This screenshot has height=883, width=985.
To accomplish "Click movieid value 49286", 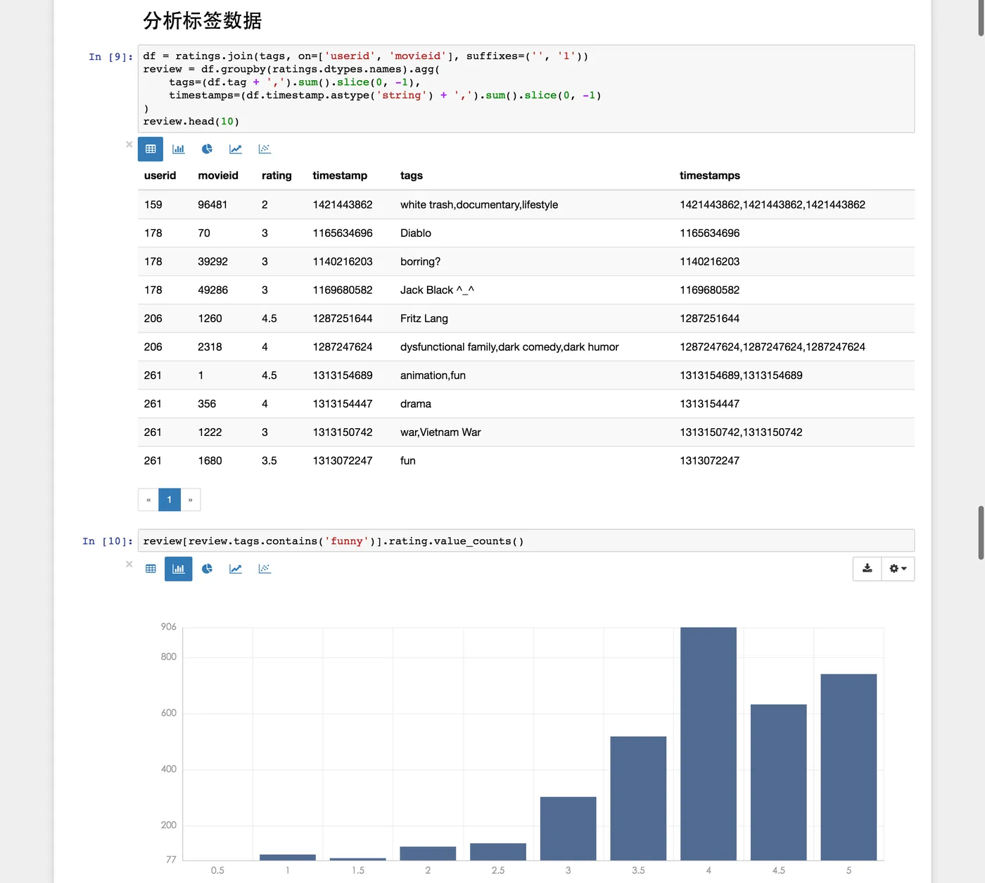I will pos(213,290).
